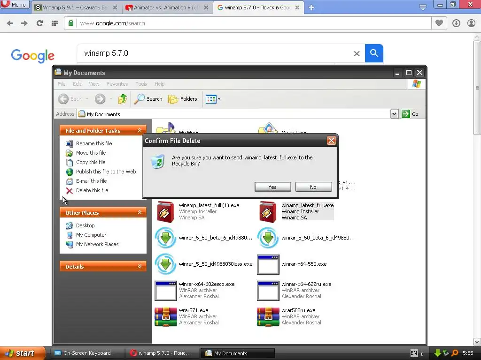Open the Opera Меню button
481x360 pixels.
pos(15,4)
